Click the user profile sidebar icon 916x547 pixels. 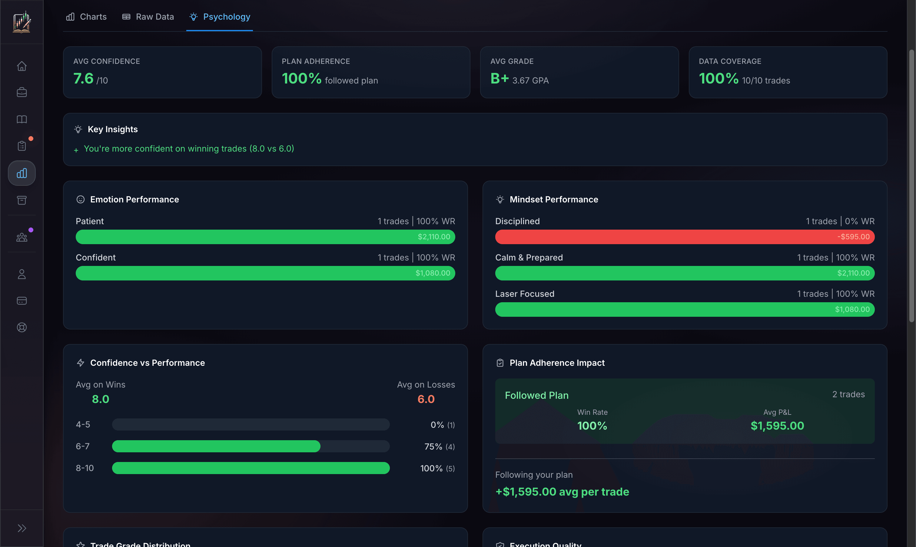22,274
